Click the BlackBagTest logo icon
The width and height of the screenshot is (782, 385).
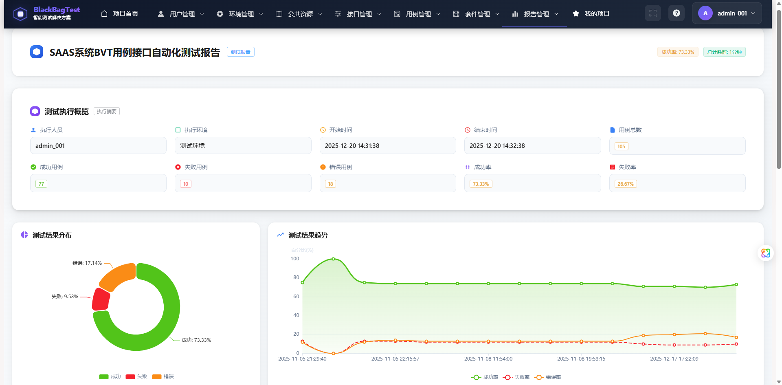point(20,13)
